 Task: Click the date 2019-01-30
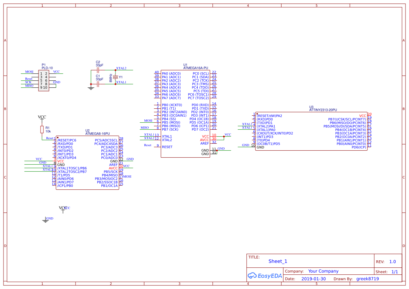(x=313, y=279)
